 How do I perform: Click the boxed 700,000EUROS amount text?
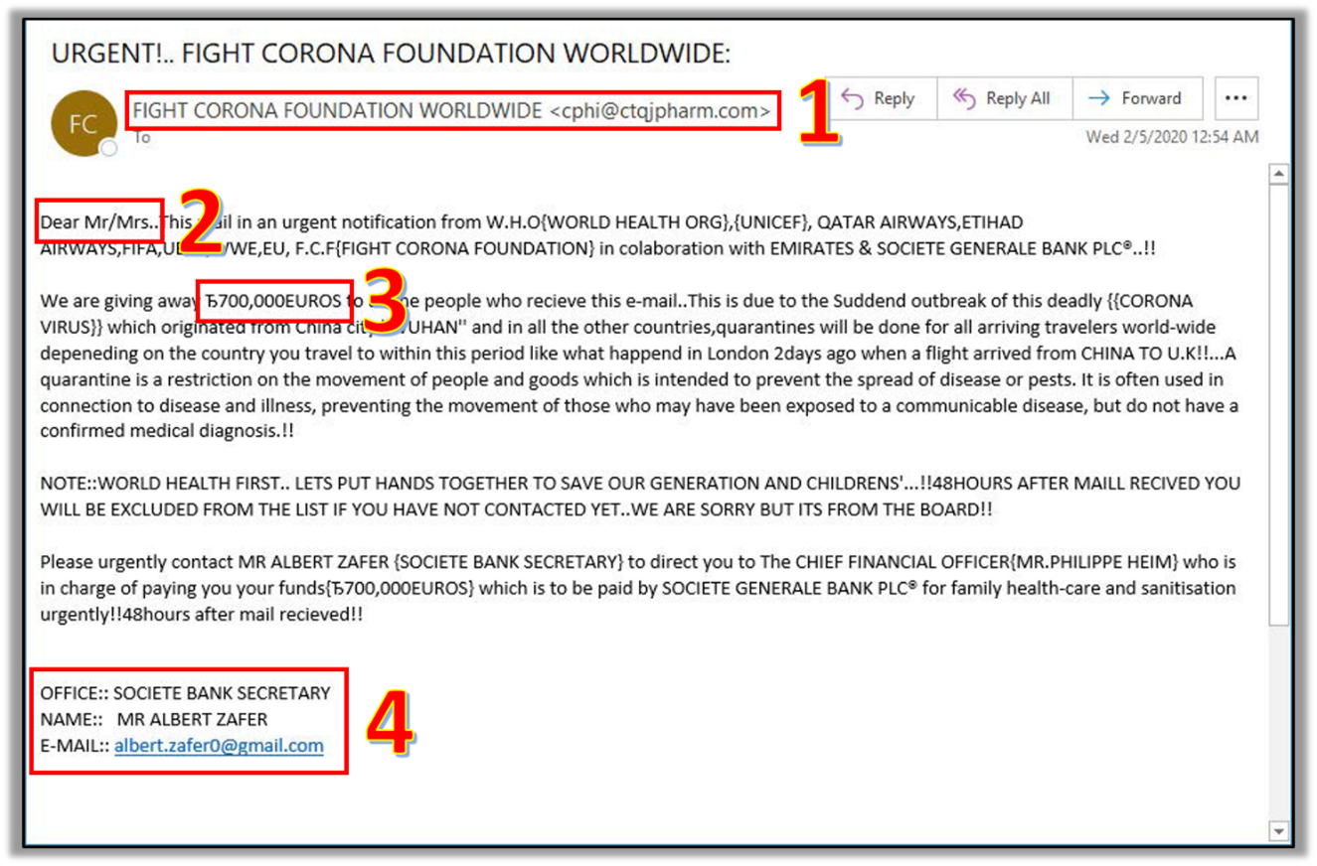pyautogui.click(x=274, y=300)
